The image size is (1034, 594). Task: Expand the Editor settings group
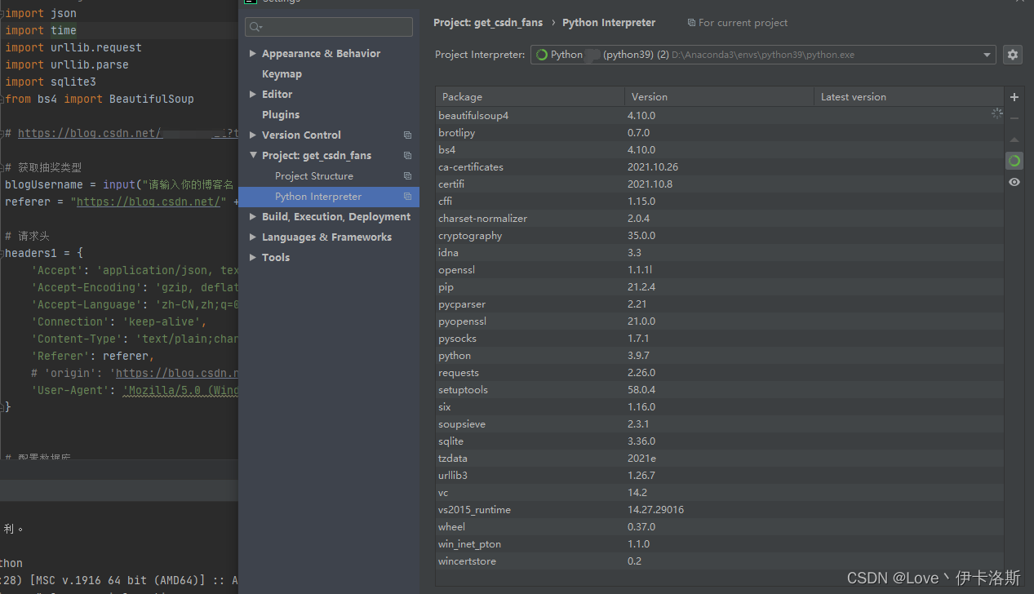252,95
